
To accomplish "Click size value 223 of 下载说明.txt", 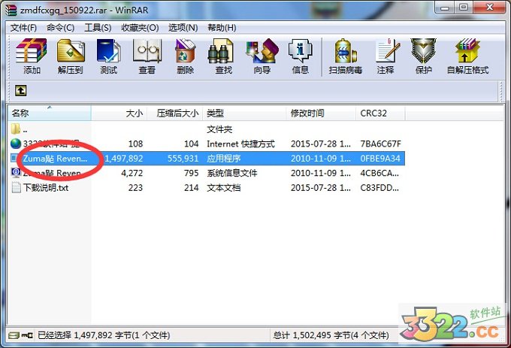I will [135, 188].
